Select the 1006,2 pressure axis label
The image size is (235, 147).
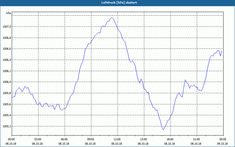click(7, 71)
